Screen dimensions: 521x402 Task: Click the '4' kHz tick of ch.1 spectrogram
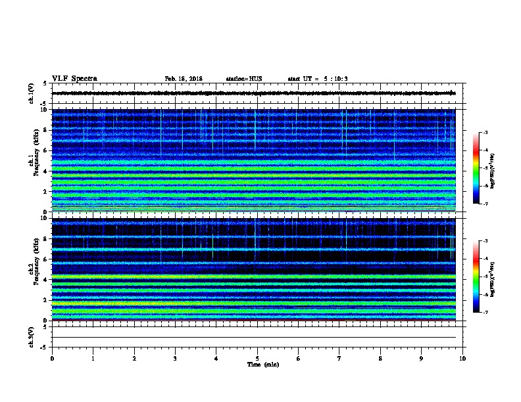click(x=45, y=171)
